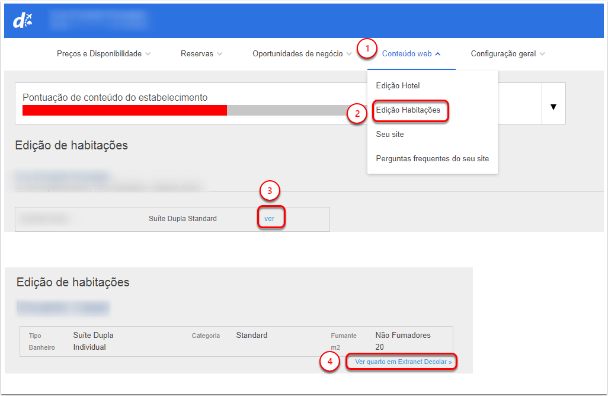
Task: Click the step 4 numbered marker
Action: point(329,362)
